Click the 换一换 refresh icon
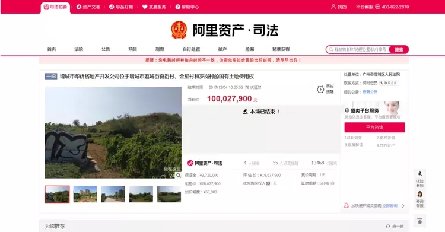This screenshot has height=232, width=445. (x=388, y=226)
